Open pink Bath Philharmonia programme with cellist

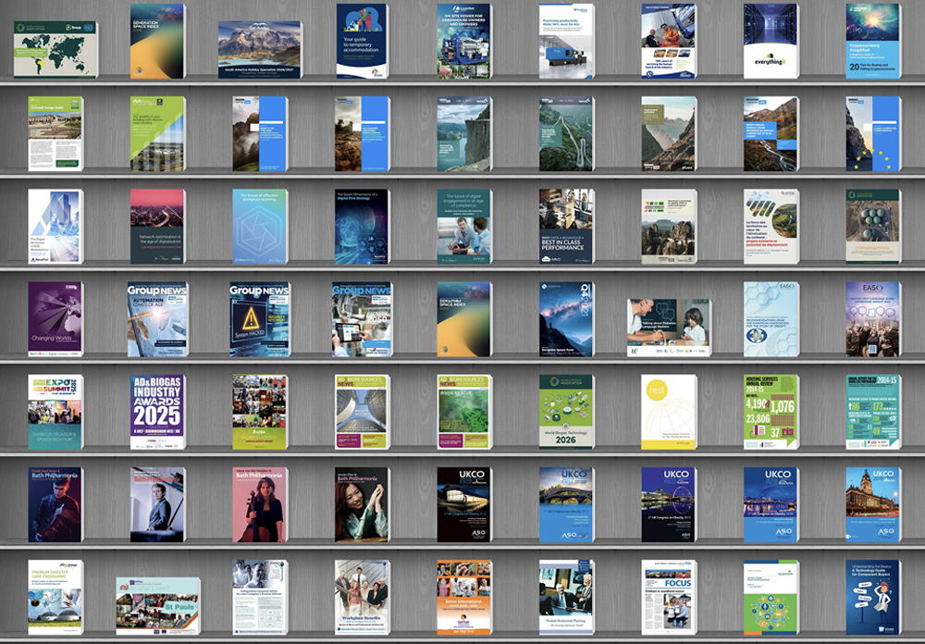pyautogui.click(x=260, y=504)
